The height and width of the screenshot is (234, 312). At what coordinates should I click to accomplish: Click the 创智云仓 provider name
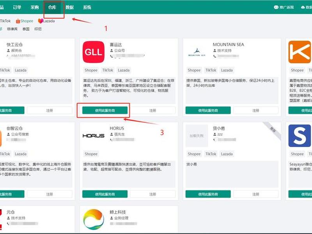click(x=14, y=129)
